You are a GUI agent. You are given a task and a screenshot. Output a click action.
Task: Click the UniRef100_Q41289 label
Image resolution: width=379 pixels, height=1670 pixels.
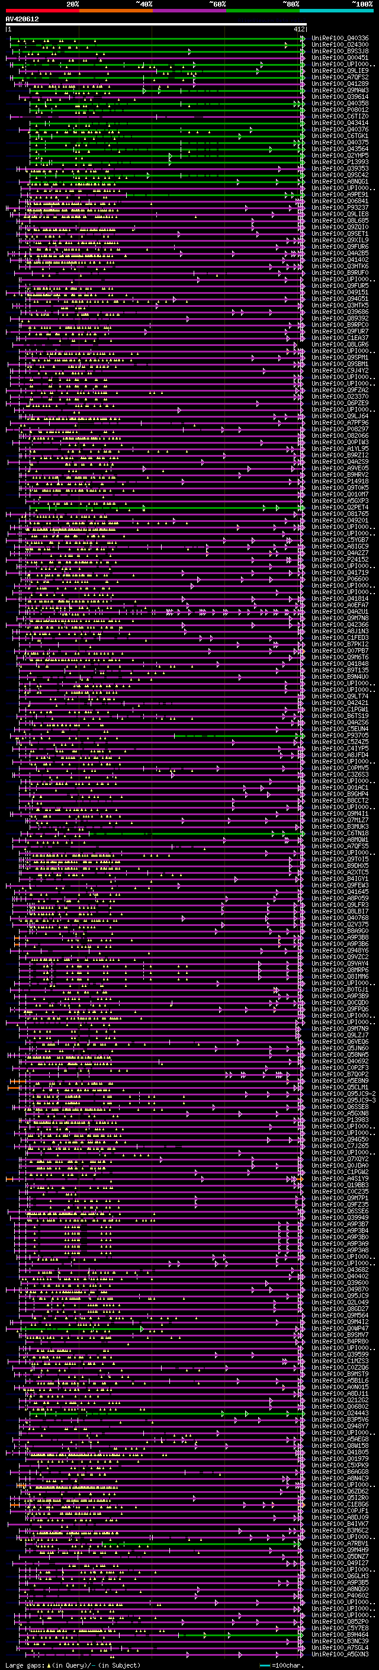pyautogui.click(x=340, y=84)
